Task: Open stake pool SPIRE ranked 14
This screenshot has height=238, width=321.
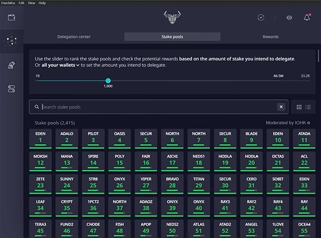Action: [x=93, y=161]
